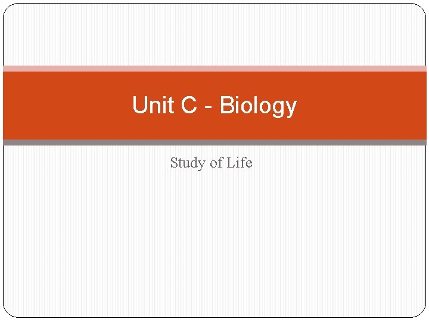Click the word "of" in the subtitle
The width and height of the screenshot is (429, 322).
coord(216,163)
